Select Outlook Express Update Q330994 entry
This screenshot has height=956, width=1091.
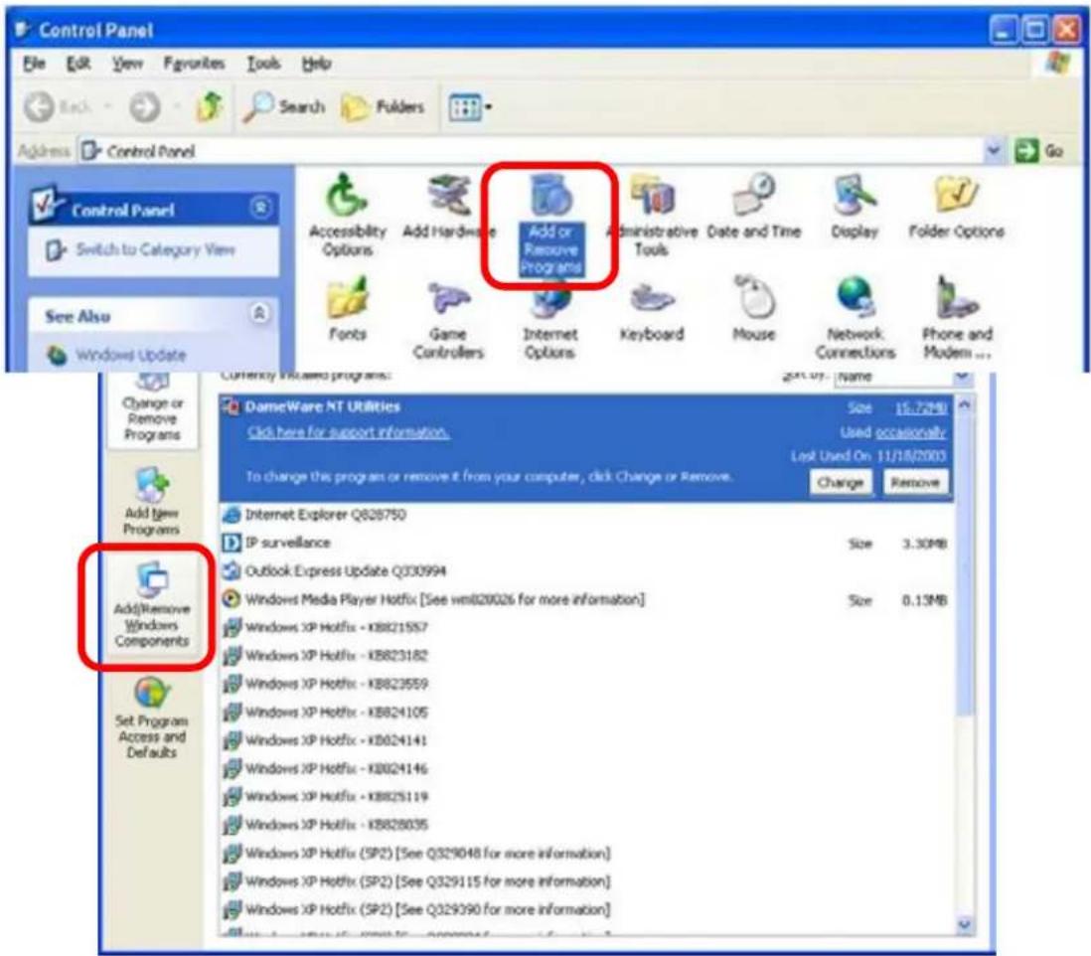click(x=586, y=571)
